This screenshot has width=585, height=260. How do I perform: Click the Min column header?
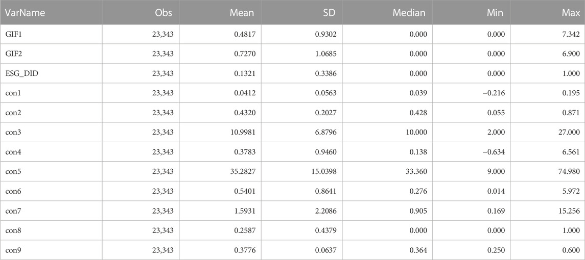point(495,13)
